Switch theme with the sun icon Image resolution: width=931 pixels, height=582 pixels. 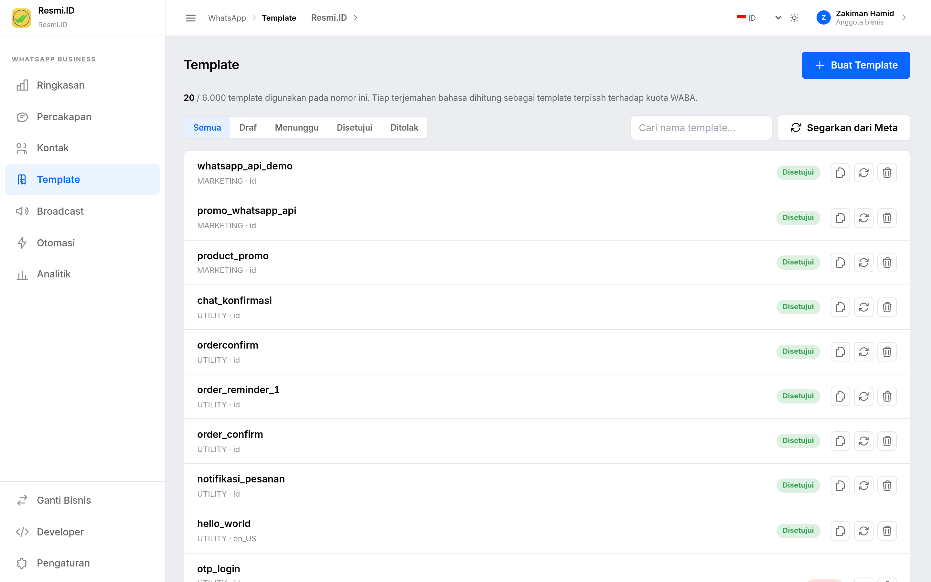point(794,18)
